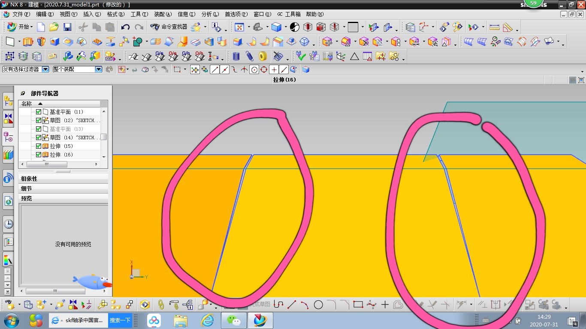Image resolution: width=586 pixels, height=329 pixels.
Task: Click the Measure Angle icon
Action: 508,27
